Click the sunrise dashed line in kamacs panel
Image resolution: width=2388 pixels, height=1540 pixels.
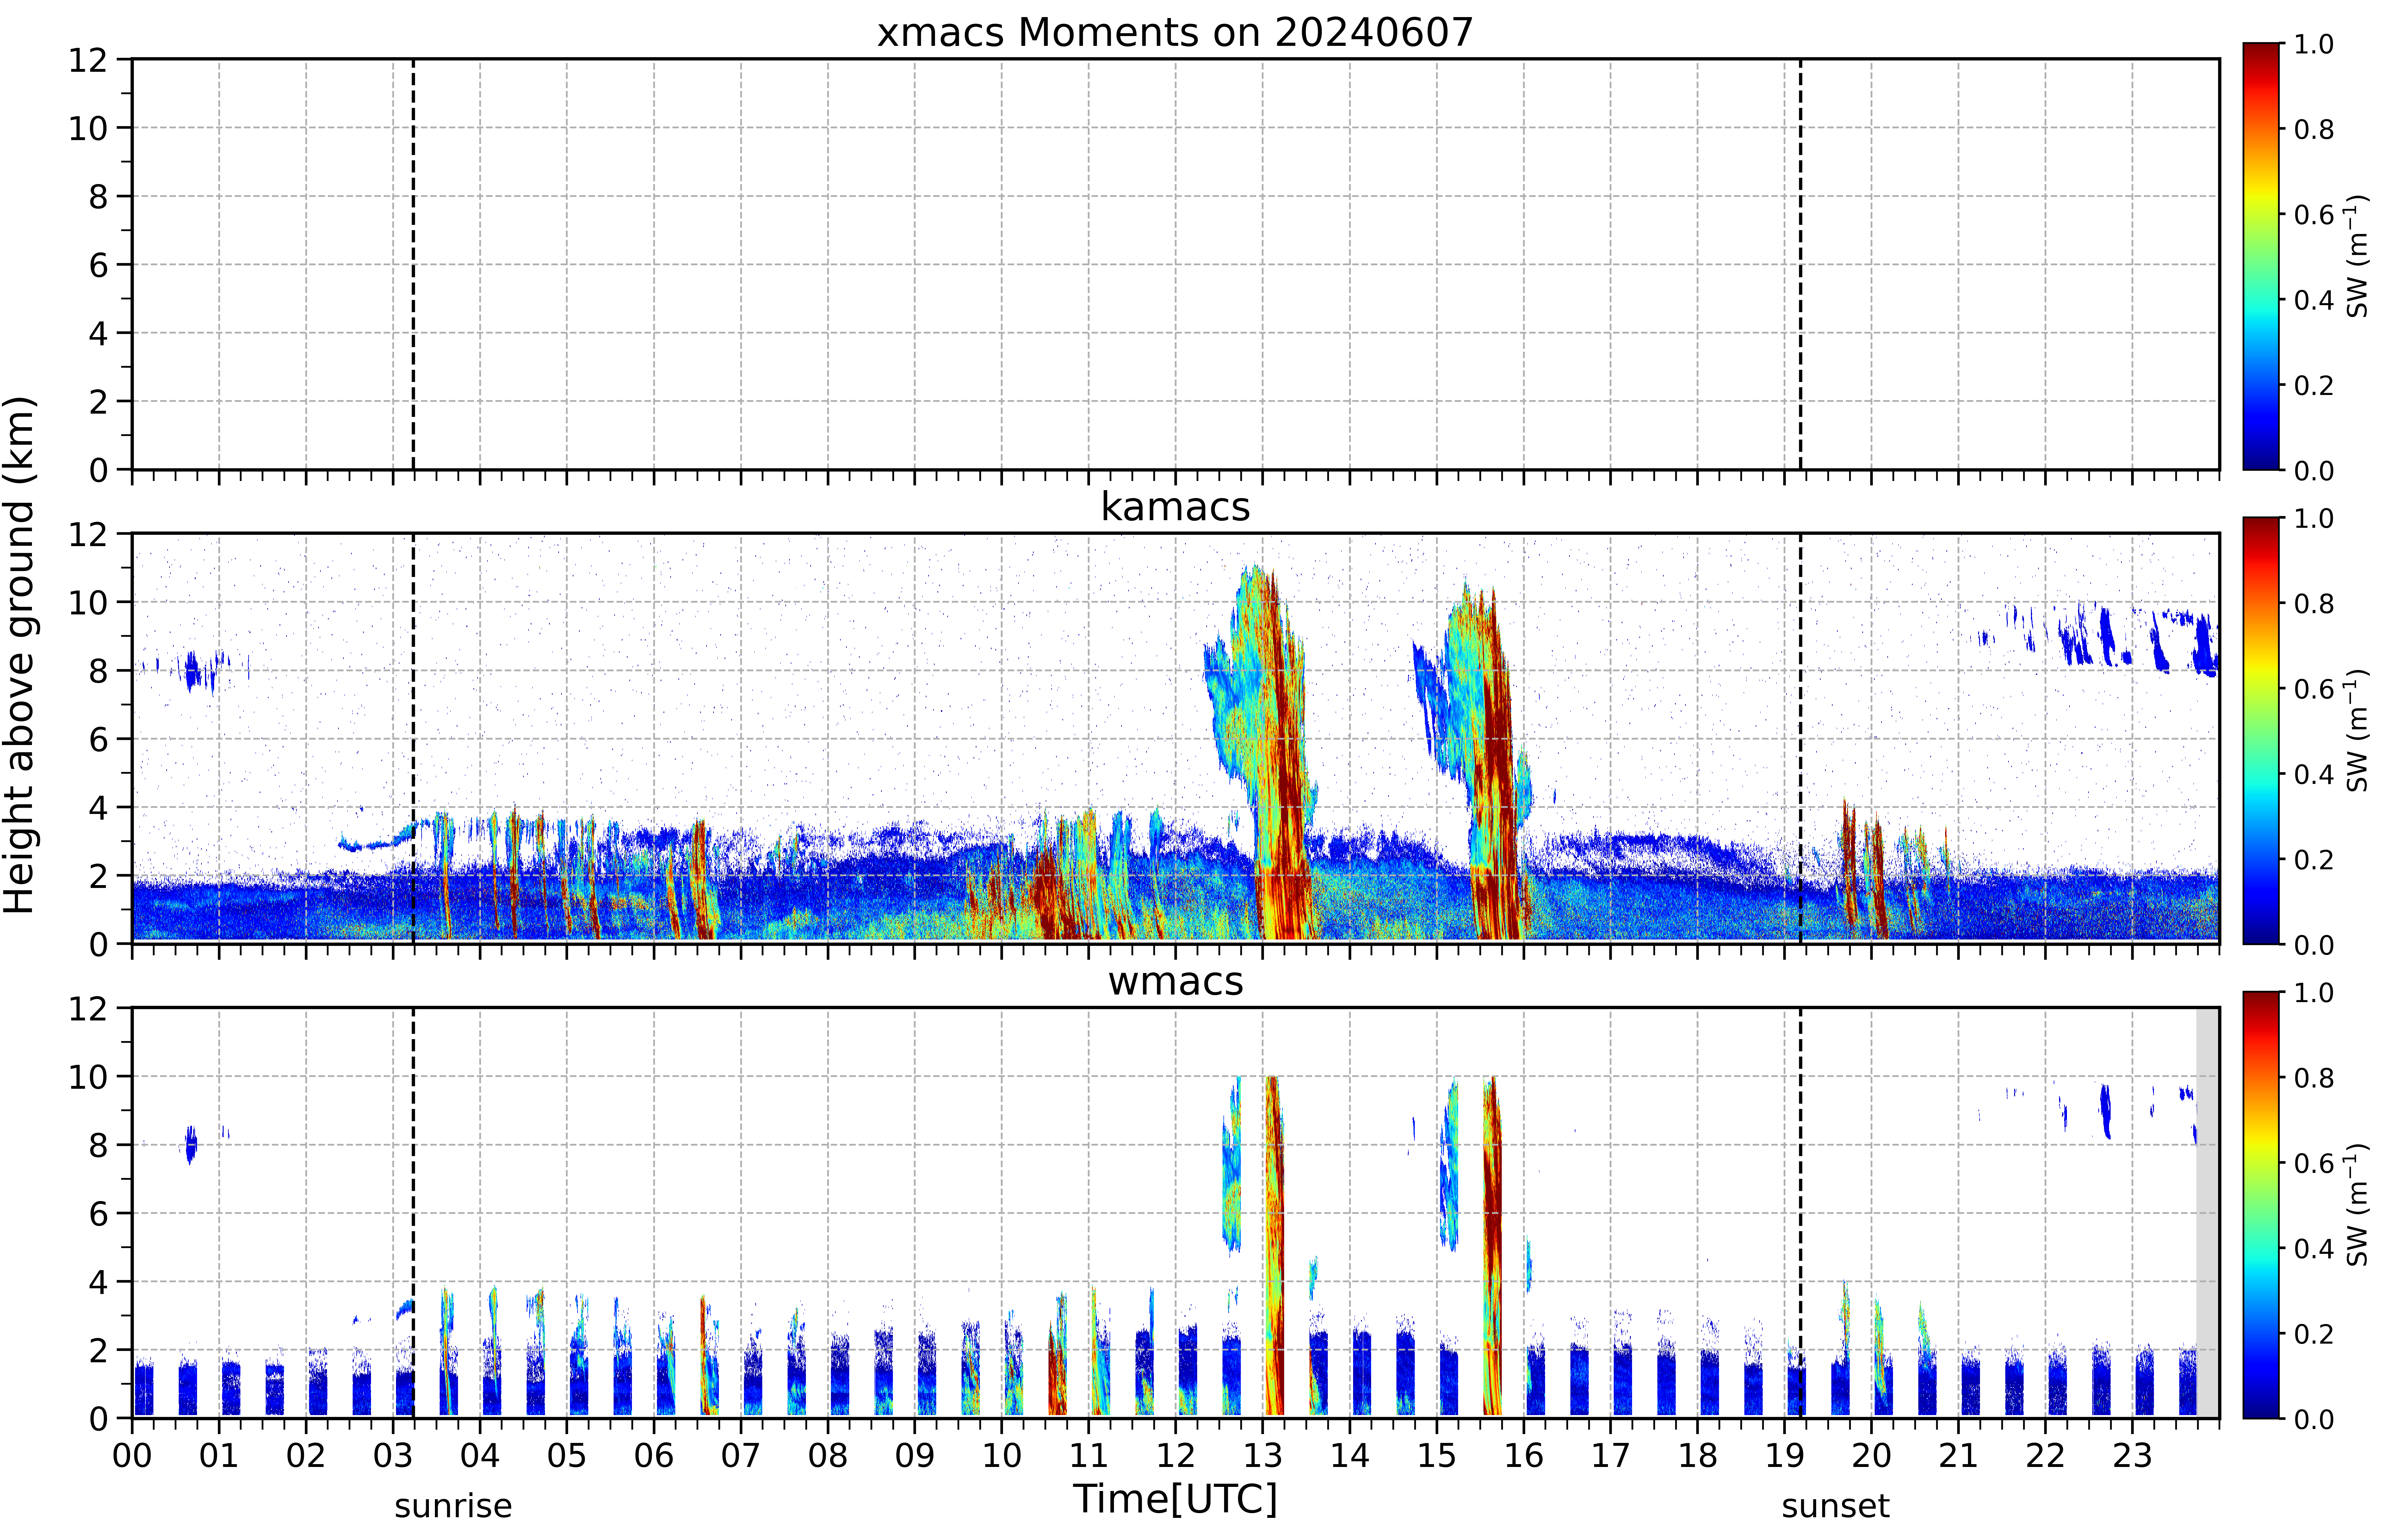[413, 738]
